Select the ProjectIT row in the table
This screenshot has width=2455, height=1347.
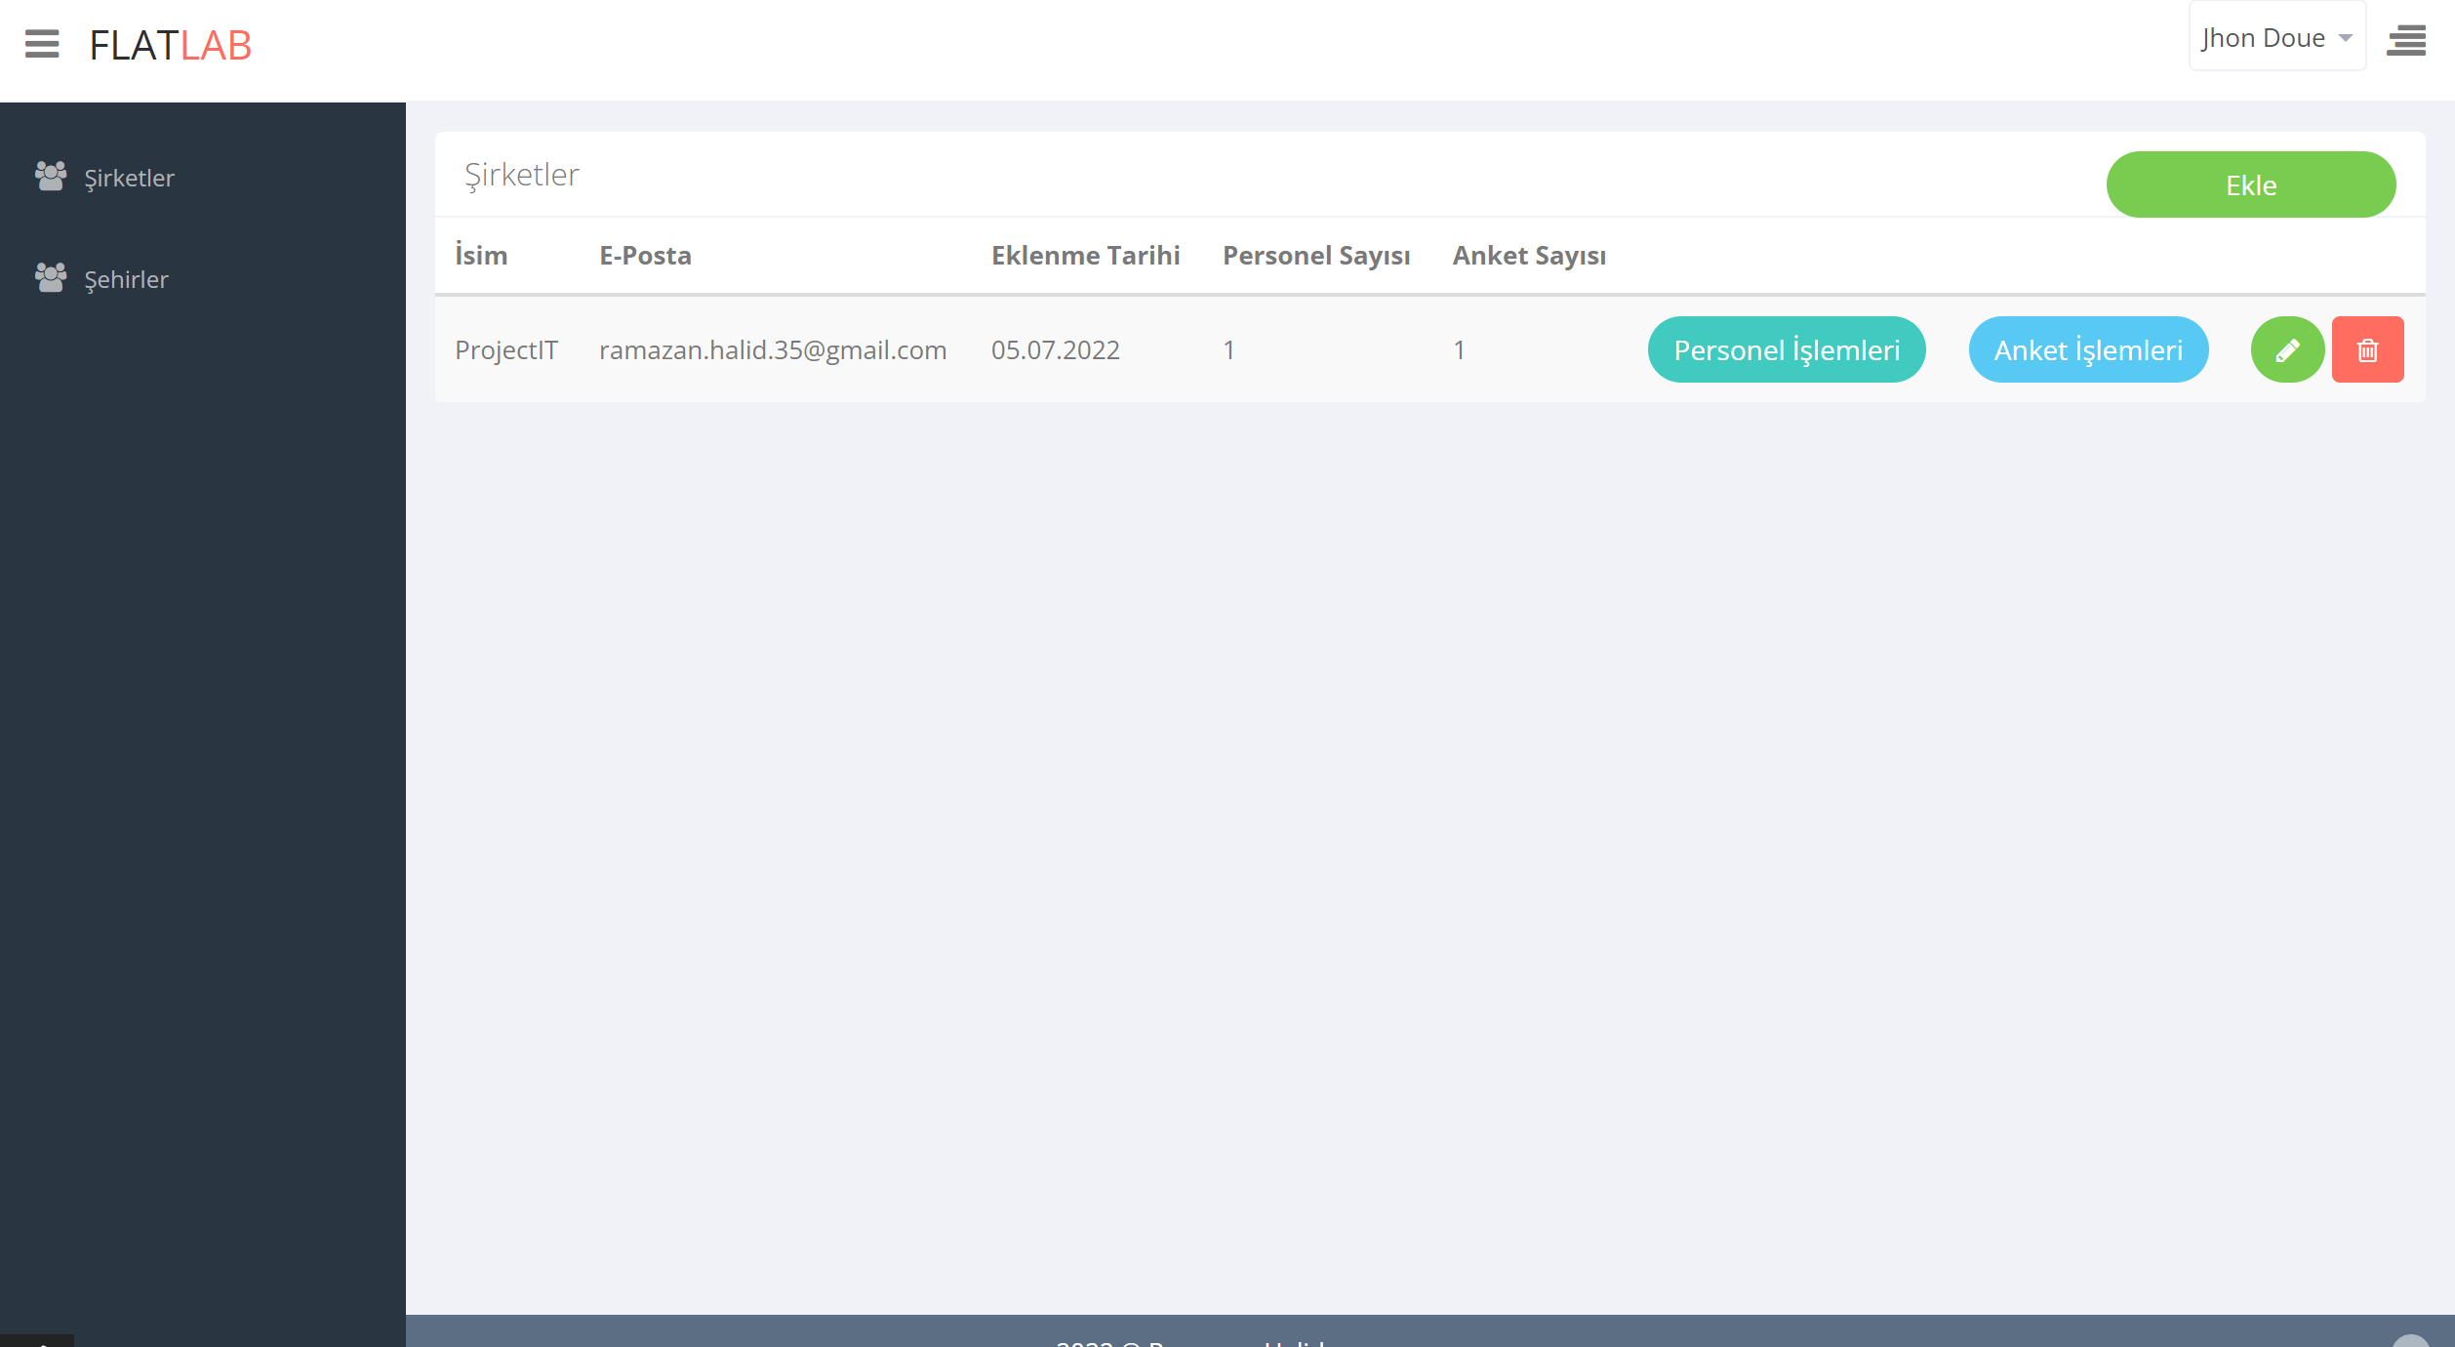(507, 348)
